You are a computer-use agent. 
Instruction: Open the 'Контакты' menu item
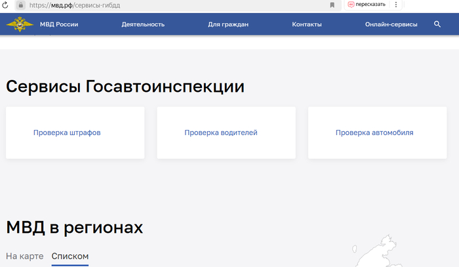point(306,24)
